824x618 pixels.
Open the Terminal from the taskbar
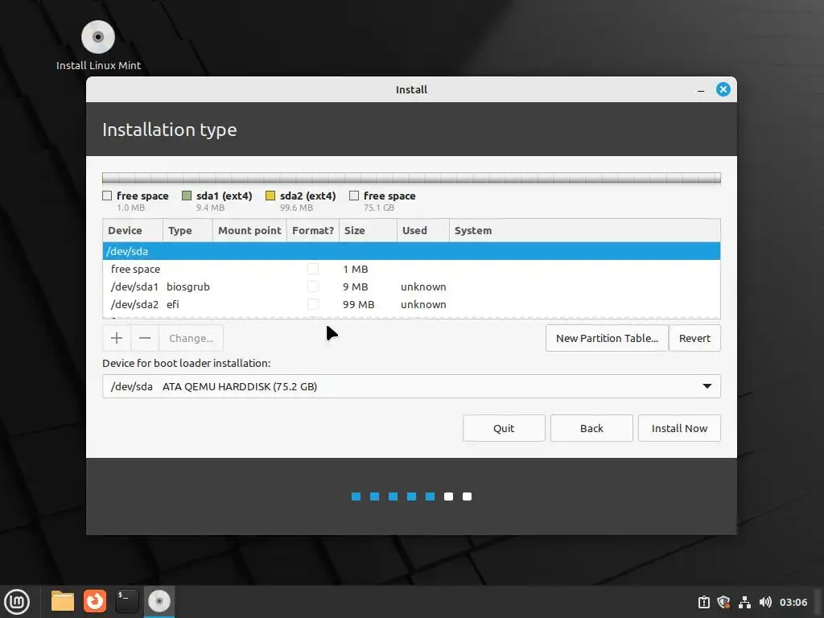click(x=126, y=601)
